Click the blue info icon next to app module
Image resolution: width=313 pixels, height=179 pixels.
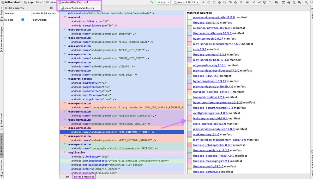coord(23,20)
